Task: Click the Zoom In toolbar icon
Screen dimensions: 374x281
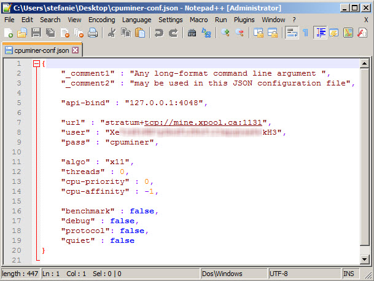Action: (x=225, y=33)
